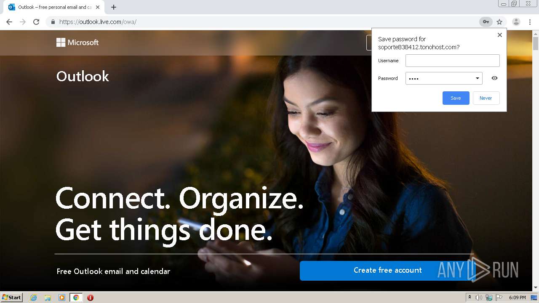Choose Never for saving password

486,98
